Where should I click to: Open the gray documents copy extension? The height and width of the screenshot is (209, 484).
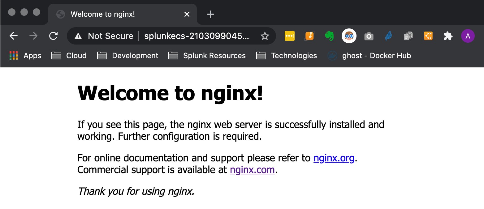[408, 36]
